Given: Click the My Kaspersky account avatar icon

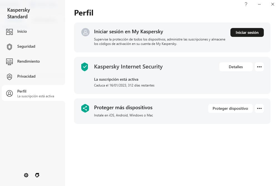Looking at the screenshot, I should tap(85, 32).
